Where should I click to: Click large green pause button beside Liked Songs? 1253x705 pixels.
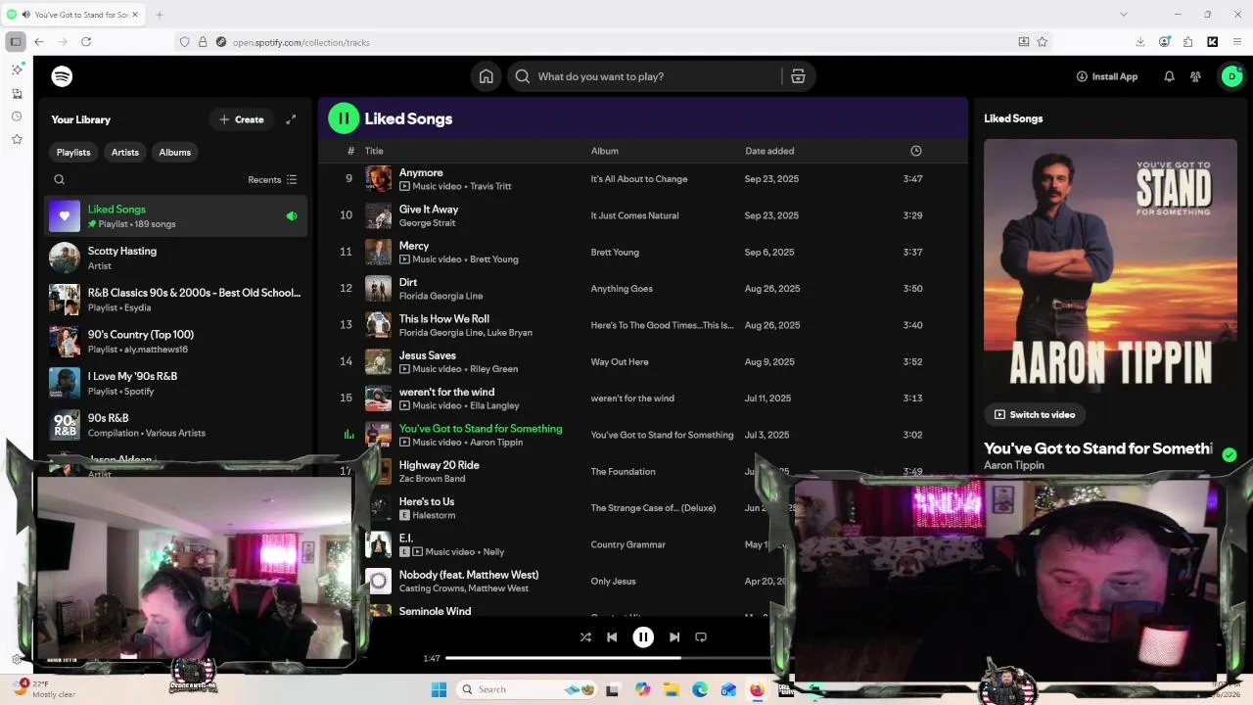tap(344, 118)
